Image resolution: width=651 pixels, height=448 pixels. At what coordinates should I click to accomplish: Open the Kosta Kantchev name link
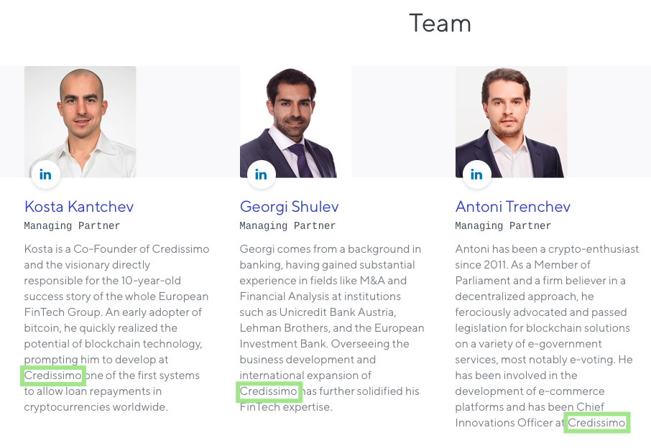(79, 207)
